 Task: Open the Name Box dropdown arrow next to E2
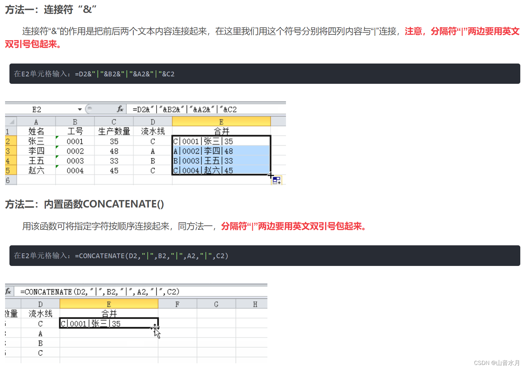pyautogui.click(x=80, y=109)
